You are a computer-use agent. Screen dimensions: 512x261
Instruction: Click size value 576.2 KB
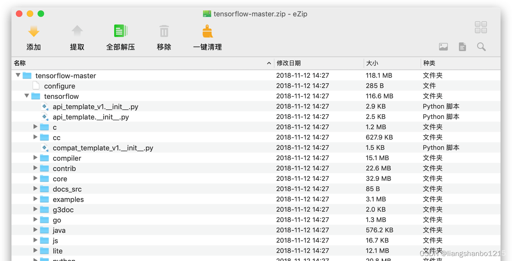pos(379,230)
